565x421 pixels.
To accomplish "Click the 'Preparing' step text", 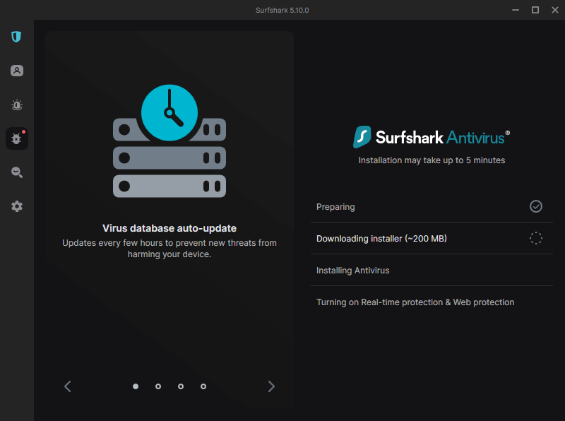I will point(335,207).
